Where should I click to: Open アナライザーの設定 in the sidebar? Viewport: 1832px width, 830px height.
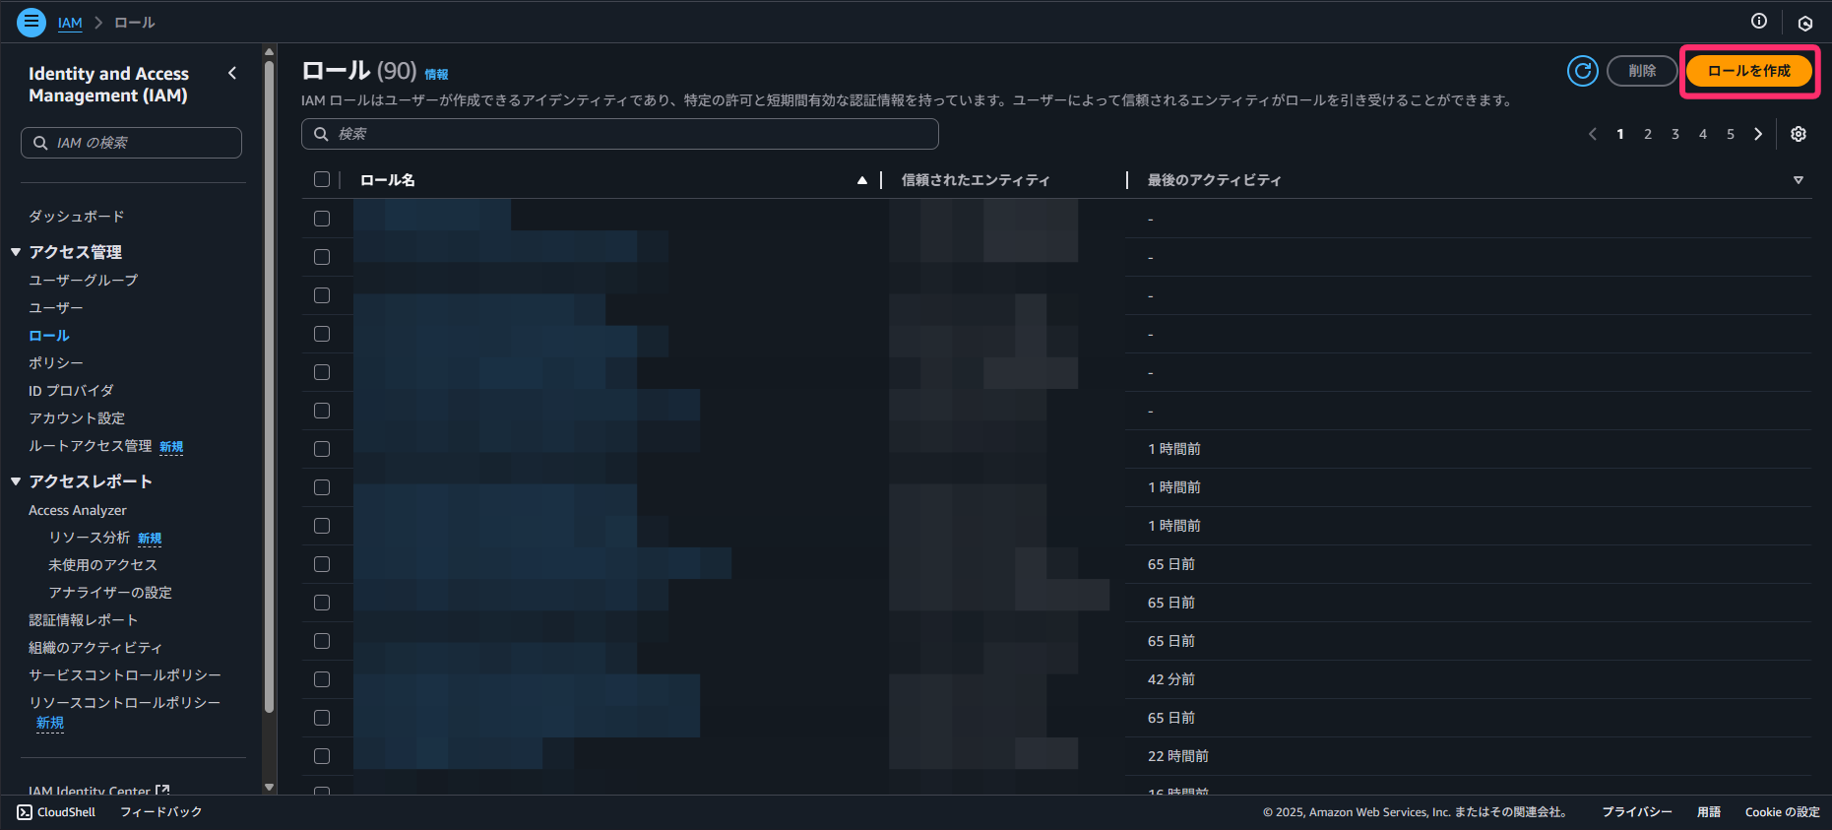(x=110, y=593)
